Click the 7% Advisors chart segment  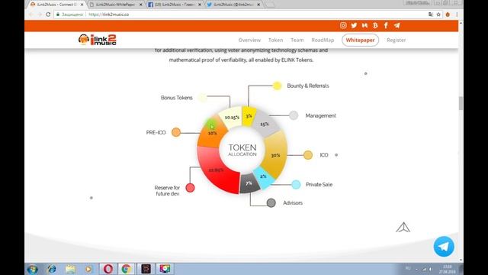pos(249,183)
